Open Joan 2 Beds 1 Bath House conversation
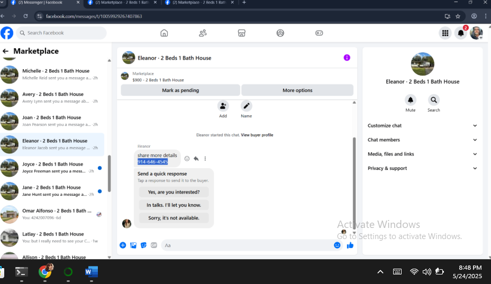The height and width of the screenshot is (284, 491). [x=52, y=121]
